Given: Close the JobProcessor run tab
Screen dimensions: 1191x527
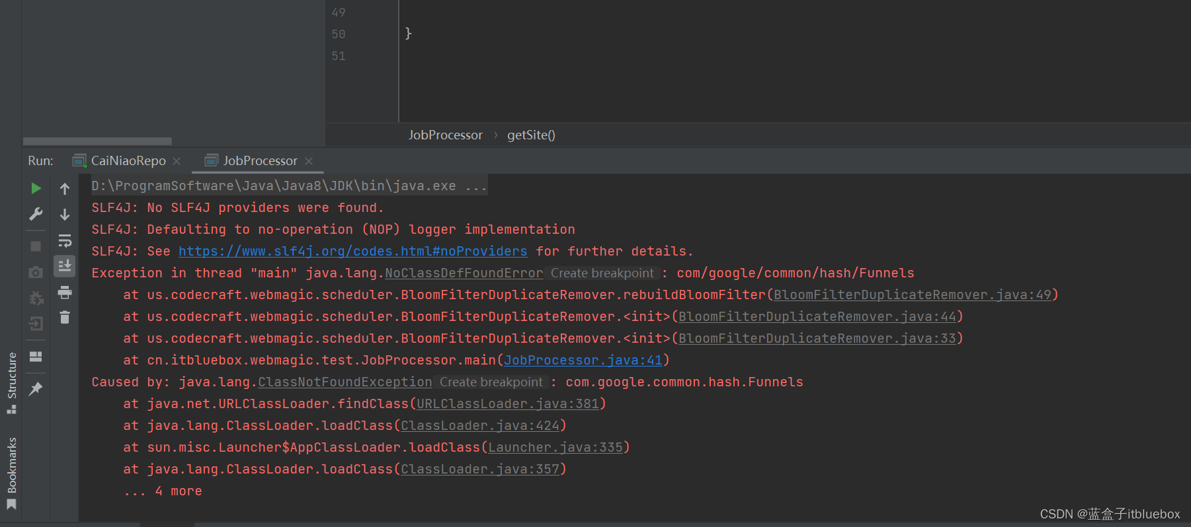Looking at the screenshot, I should pyautogui.click(x=309, y=161).
